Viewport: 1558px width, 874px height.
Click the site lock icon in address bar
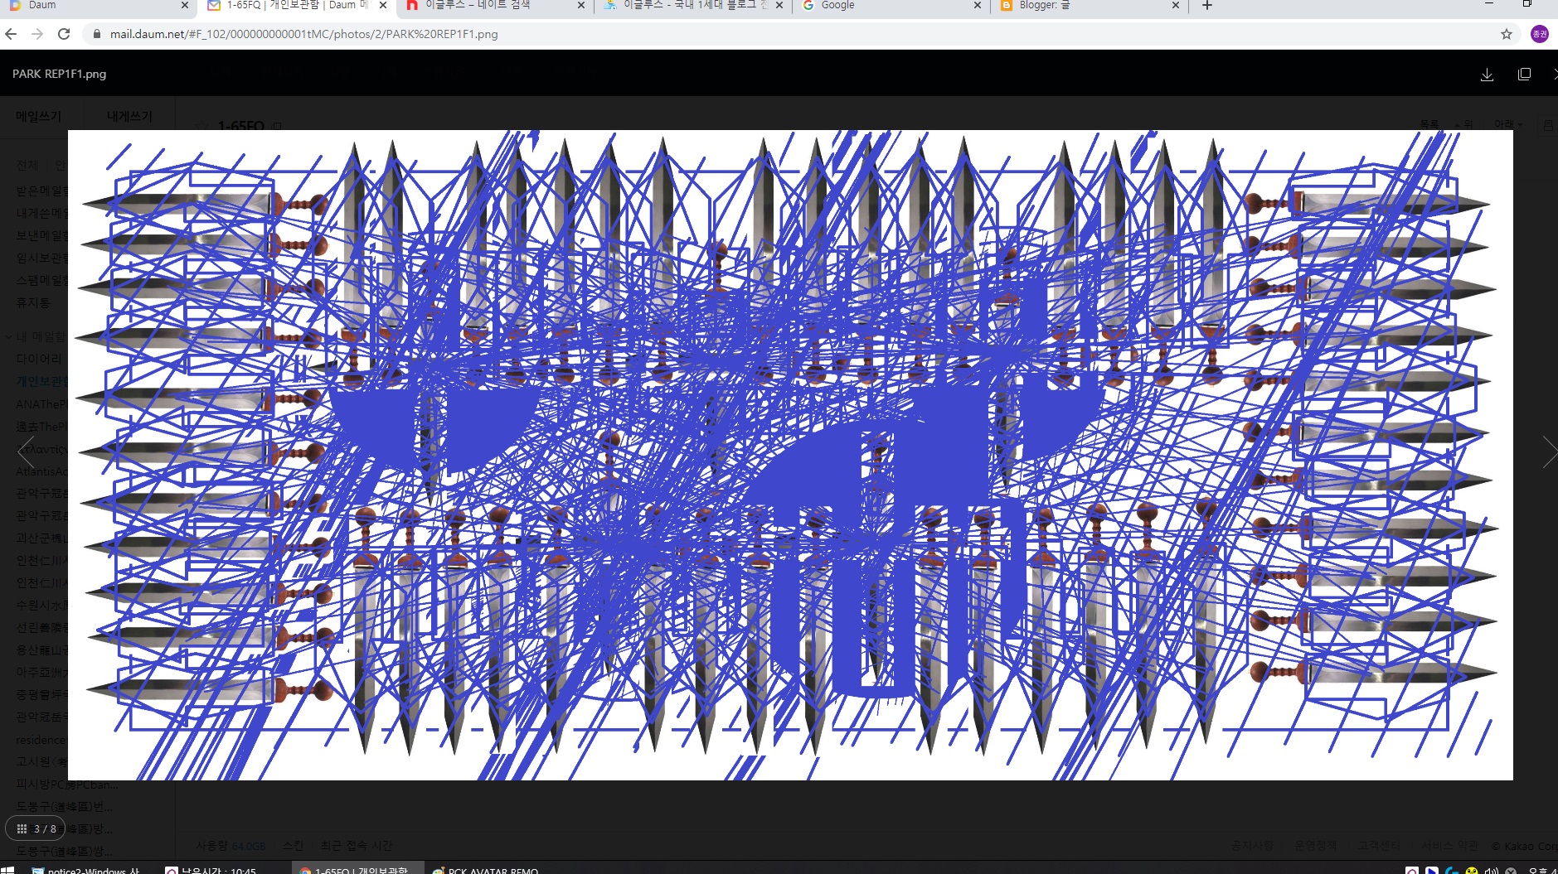[96, 34]
